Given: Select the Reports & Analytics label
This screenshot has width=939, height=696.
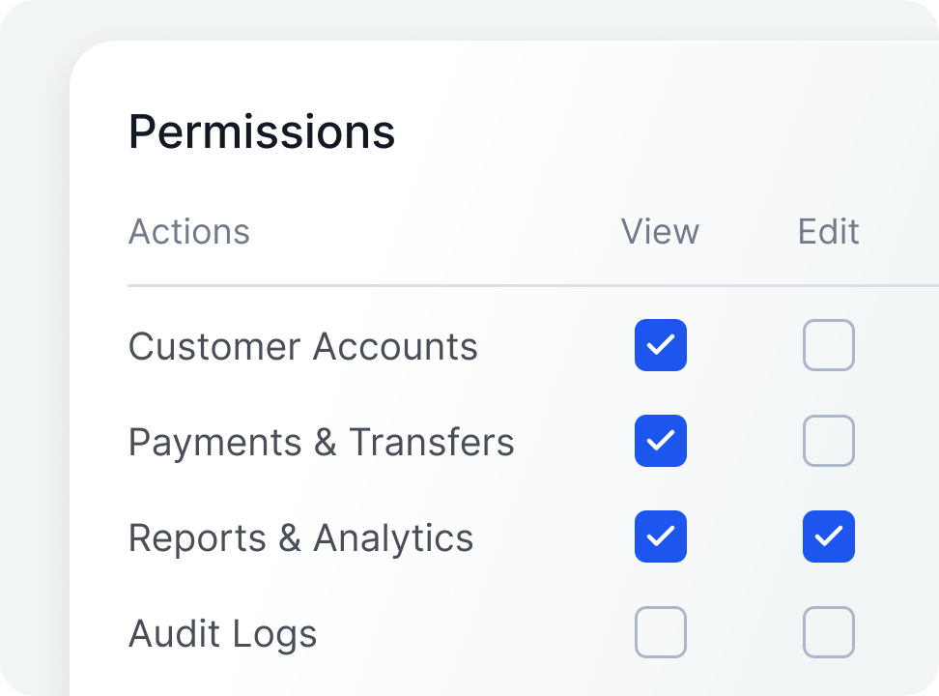Looking at the screenshot, I should point(300,537).
